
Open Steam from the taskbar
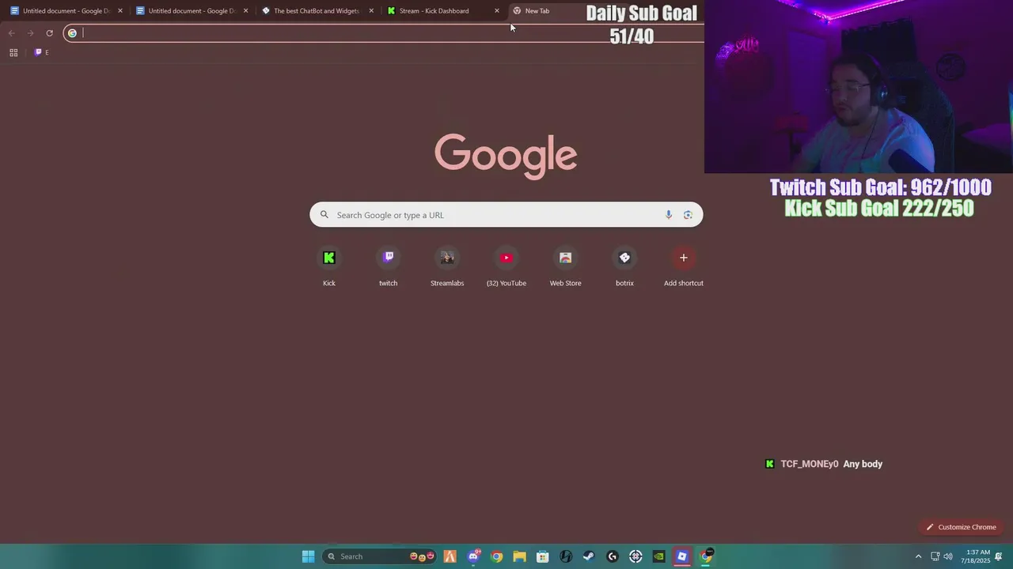pos(589,556)
